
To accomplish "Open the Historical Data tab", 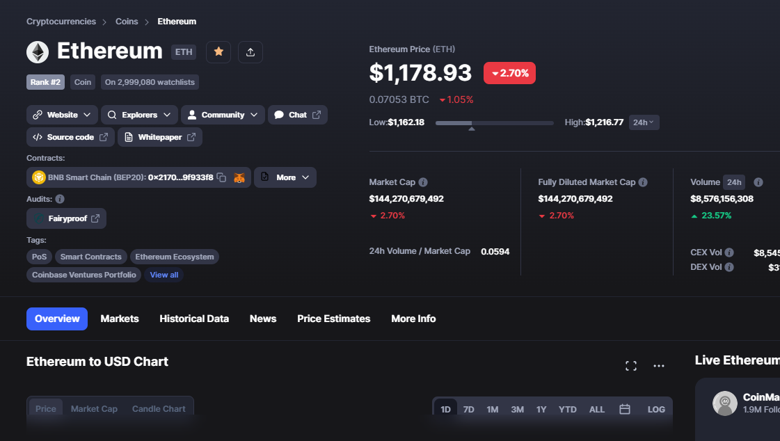I will click(x=194, y=319).
